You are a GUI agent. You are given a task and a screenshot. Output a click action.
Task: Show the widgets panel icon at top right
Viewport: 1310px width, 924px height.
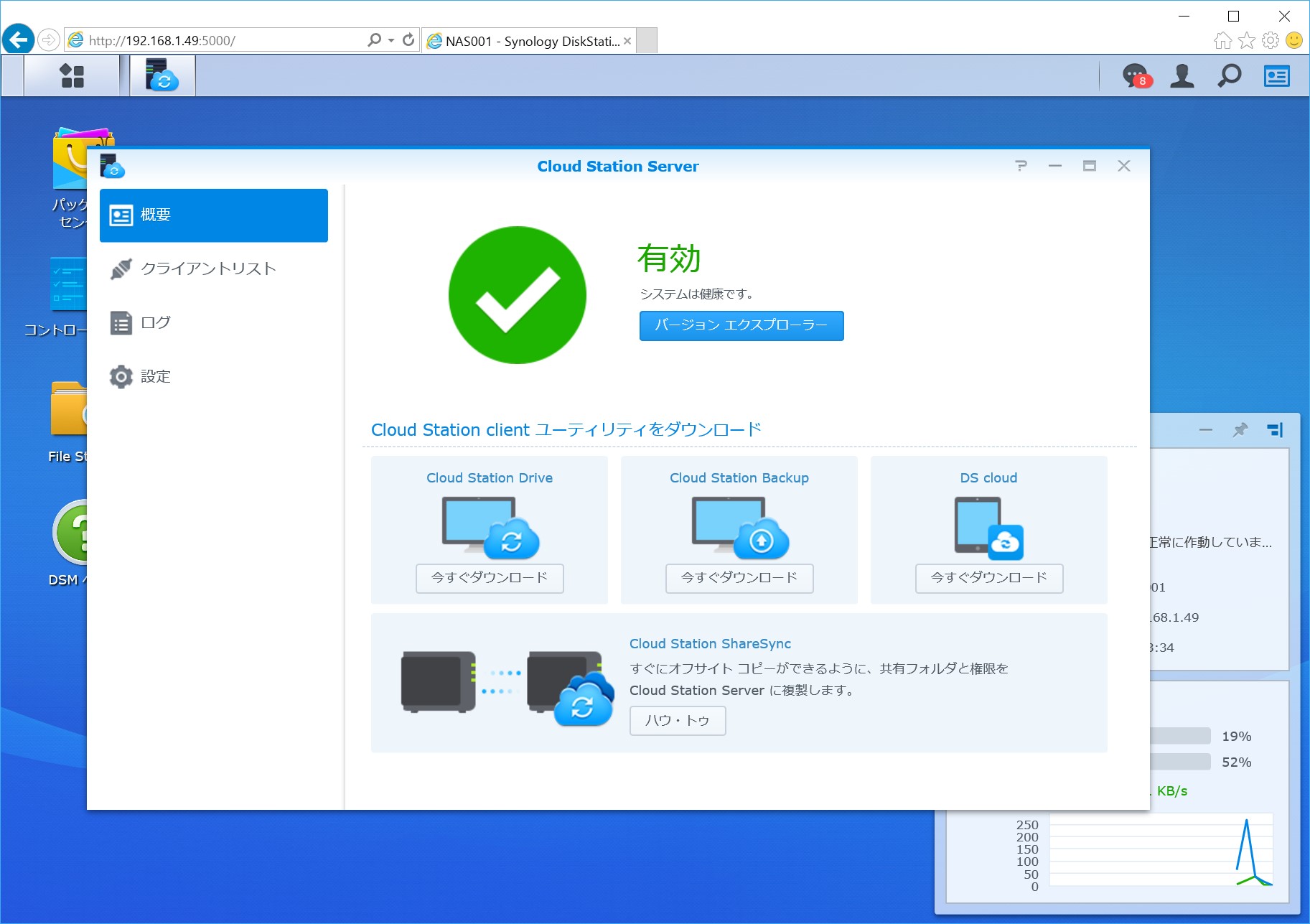point(1277,75)
